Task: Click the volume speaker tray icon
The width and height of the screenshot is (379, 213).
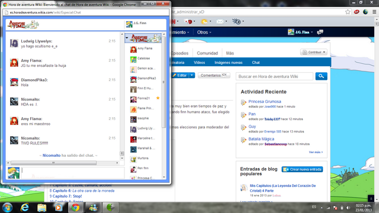Action: click(348, 208)
